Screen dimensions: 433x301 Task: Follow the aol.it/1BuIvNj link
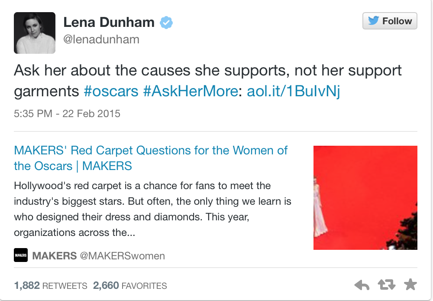[x=293, y=91]
